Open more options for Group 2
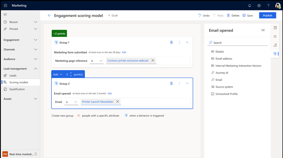Viewport: 283px width, 158px height. 179,83
